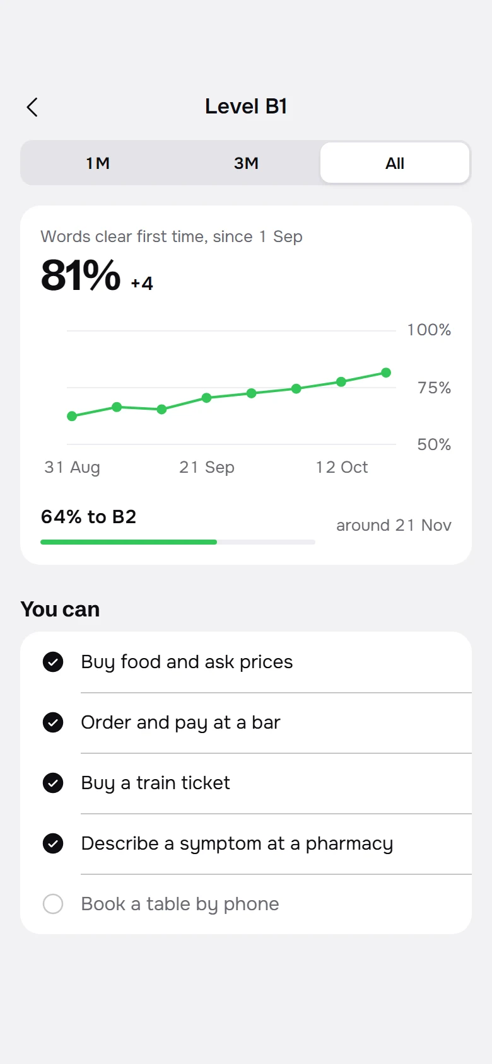Open the Buy a train ticket item

click(246, 783)
